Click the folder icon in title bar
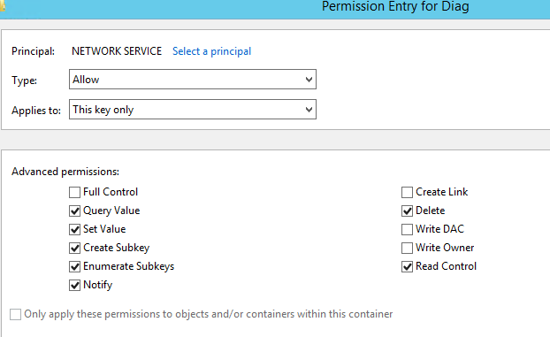 click(x=3, y=6)
